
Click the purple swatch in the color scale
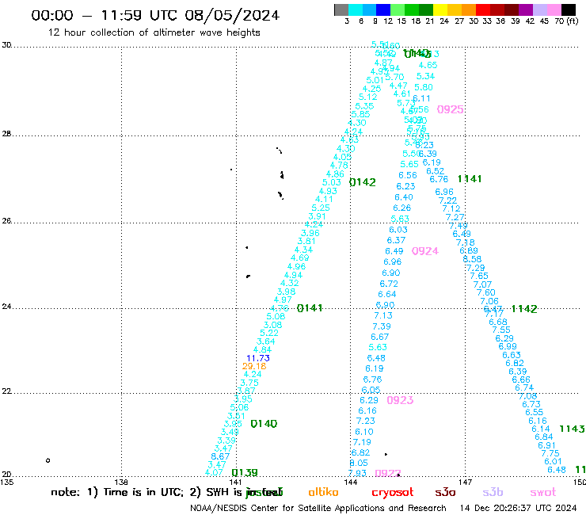click(526, 10)
